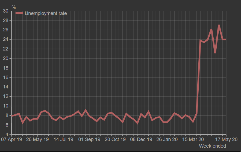
Task: Click the '4' y-axis value
Action: pyautogui.click(x=7, y=135)
